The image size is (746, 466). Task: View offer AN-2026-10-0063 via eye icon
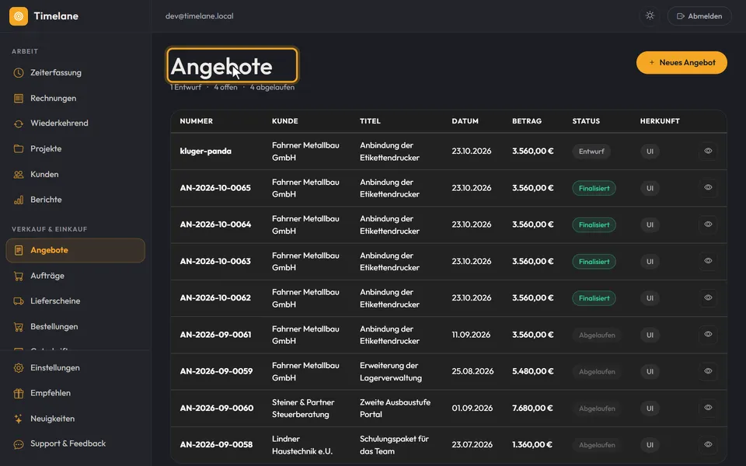click(x=708, y=261)
